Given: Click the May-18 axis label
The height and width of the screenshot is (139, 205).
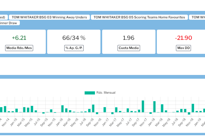Looking at the screenshot, I should click(166, 122).
